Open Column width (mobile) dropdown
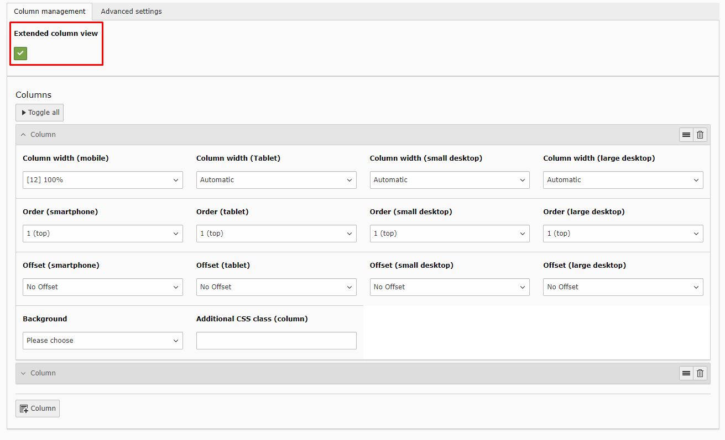The width and height of the screenshot is (725, 440). click(102, 180)
